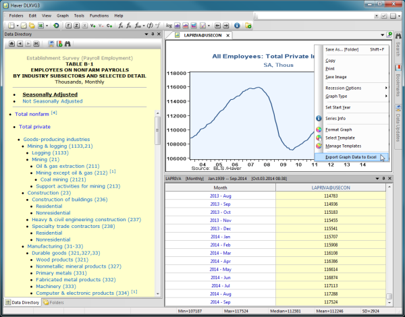
Task: Click the new document icon in toolbar
Action: click(11, 26)
